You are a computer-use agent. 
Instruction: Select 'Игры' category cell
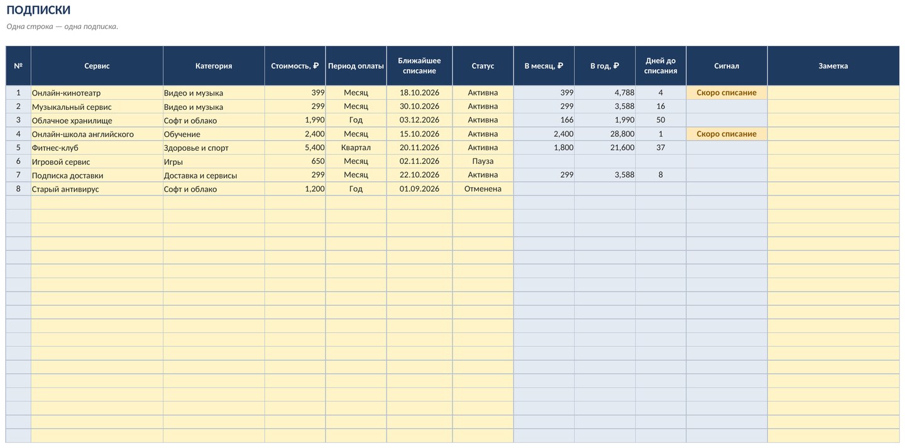(214, 161)
